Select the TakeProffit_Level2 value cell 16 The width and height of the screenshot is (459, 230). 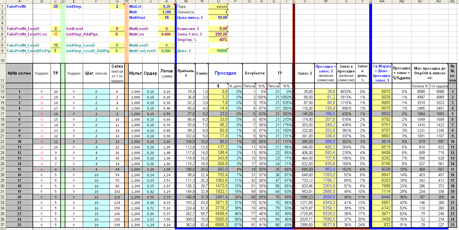point(56,45)
